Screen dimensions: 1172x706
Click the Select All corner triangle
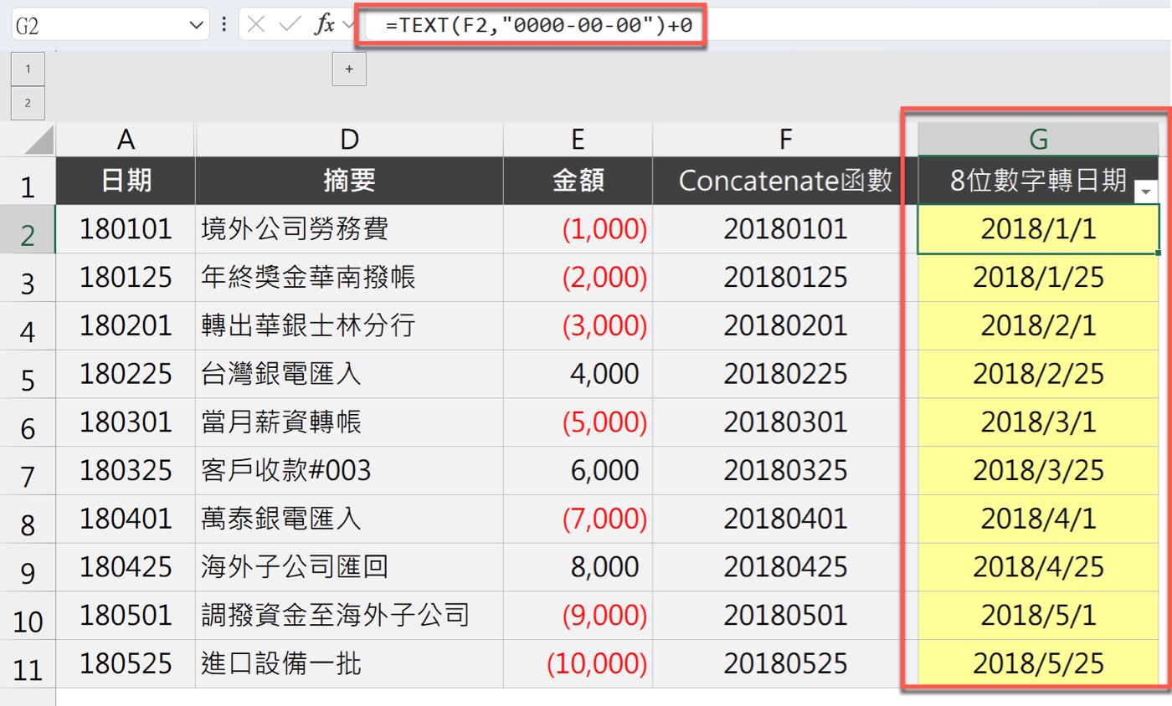39,139
